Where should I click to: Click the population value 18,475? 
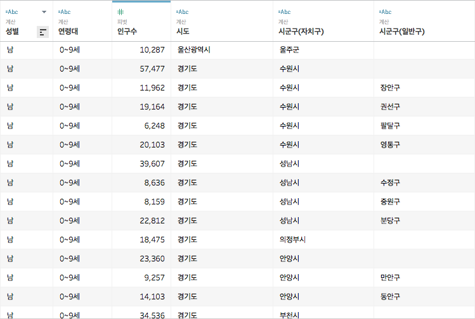pyautogui.click(x=152, y=240)
